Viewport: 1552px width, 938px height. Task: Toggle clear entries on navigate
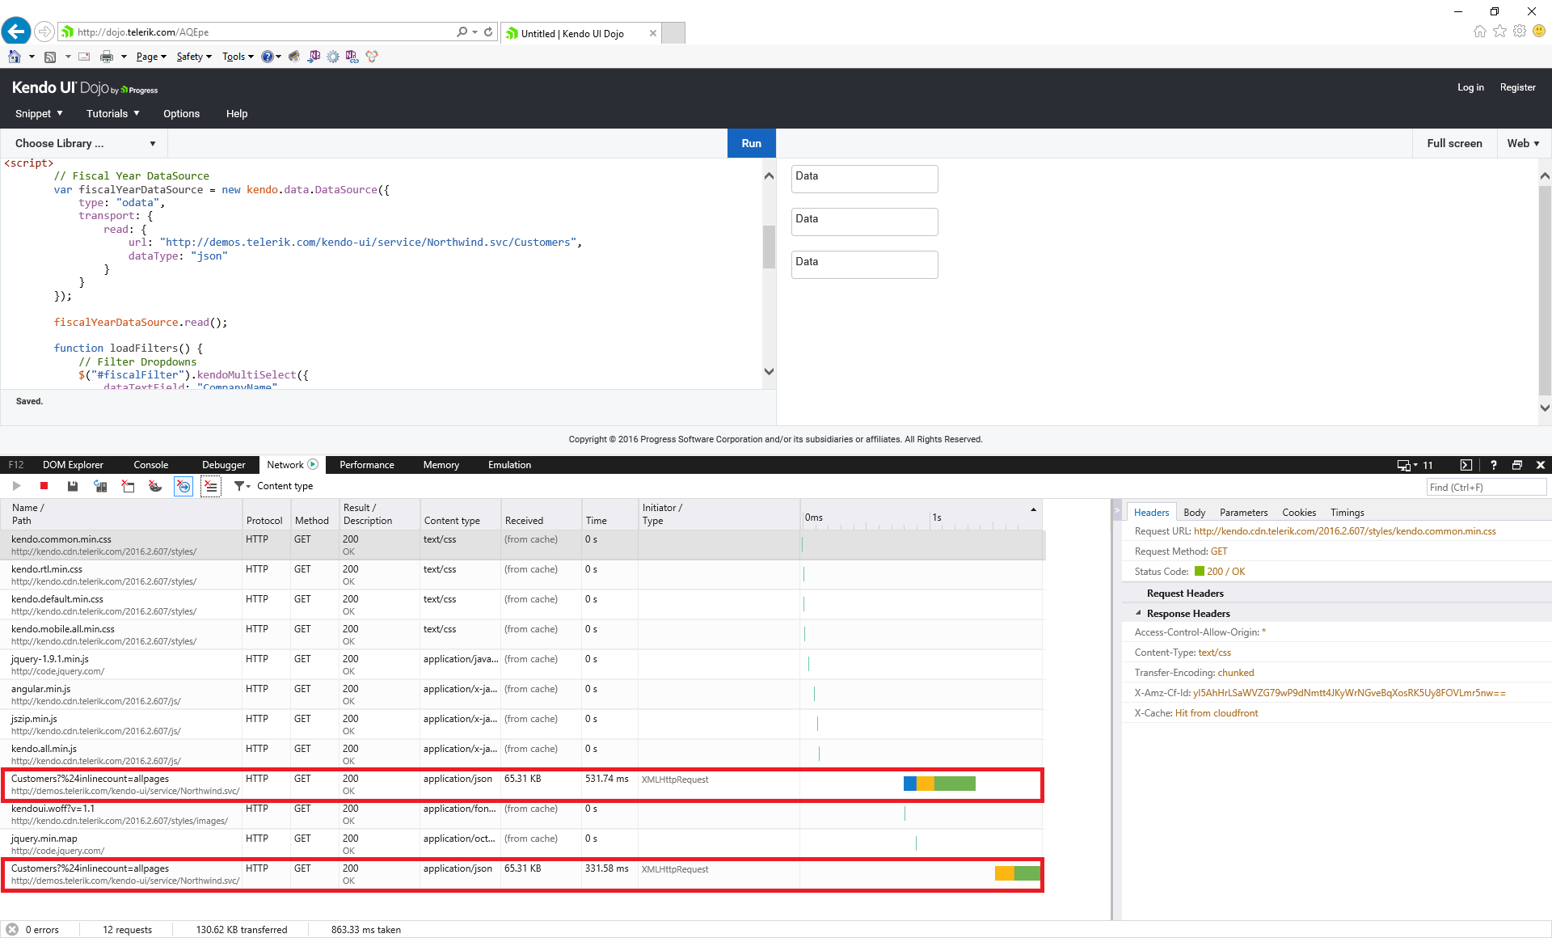183,486
